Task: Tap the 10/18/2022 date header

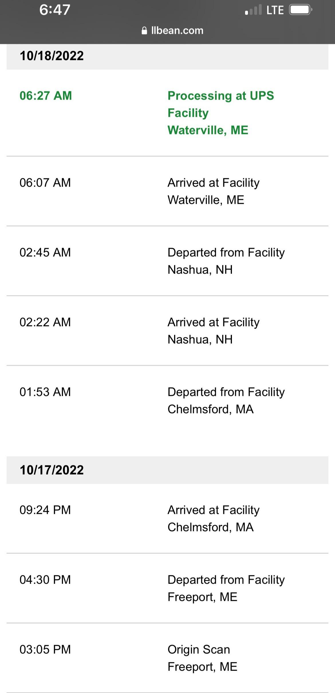Action: tap(52, 56)
